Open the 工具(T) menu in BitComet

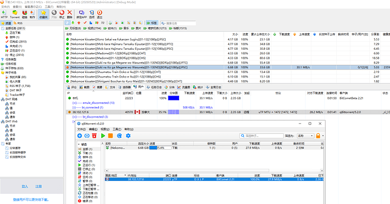pos(49,7)
